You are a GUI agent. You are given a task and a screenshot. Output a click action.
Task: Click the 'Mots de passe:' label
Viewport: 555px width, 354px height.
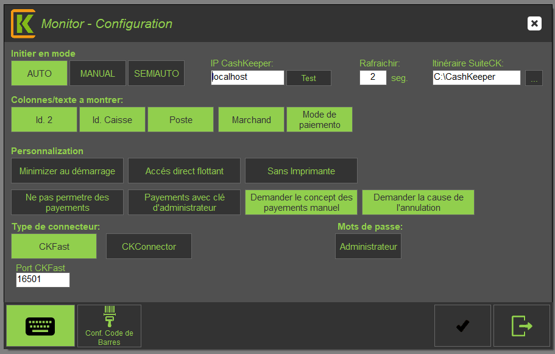(370, 227)
